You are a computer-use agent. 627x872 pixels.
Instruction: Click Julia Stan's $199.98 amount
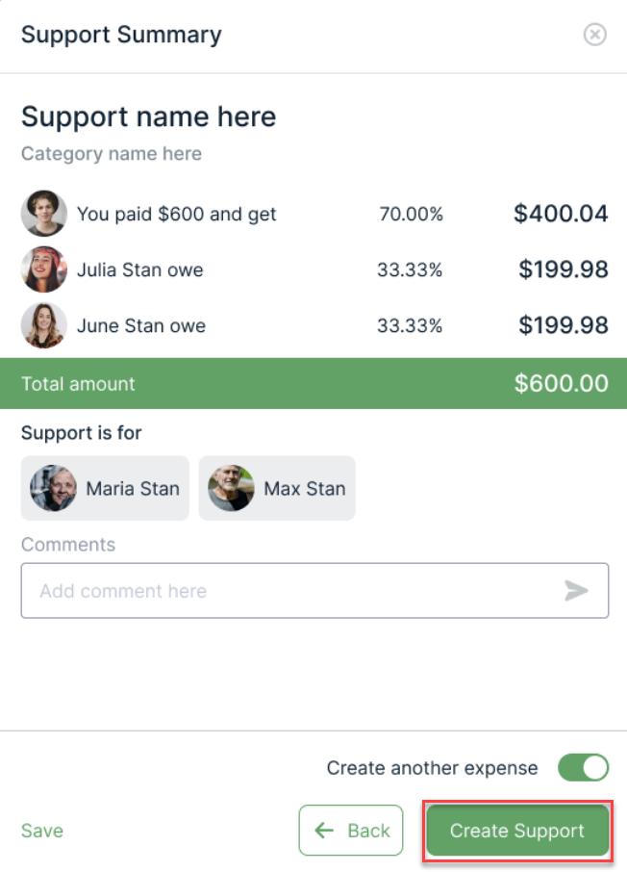coord(564,269)
